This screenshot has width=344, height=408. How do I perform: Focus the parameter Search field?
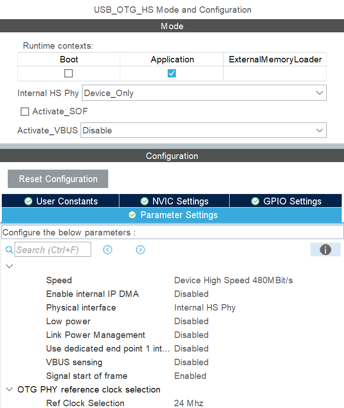click(x=53, y=250)
